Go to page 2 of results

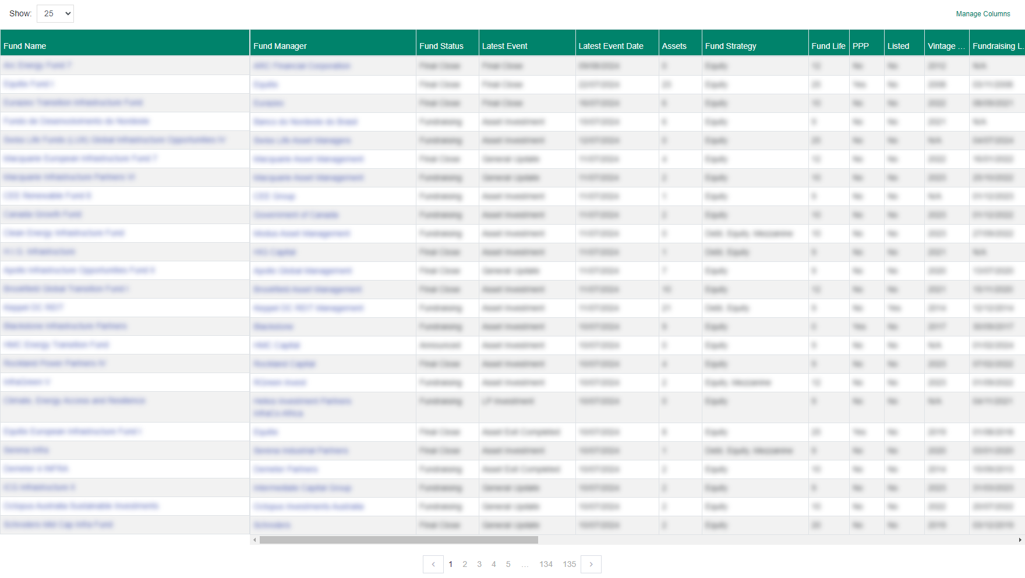pos(465,564)
